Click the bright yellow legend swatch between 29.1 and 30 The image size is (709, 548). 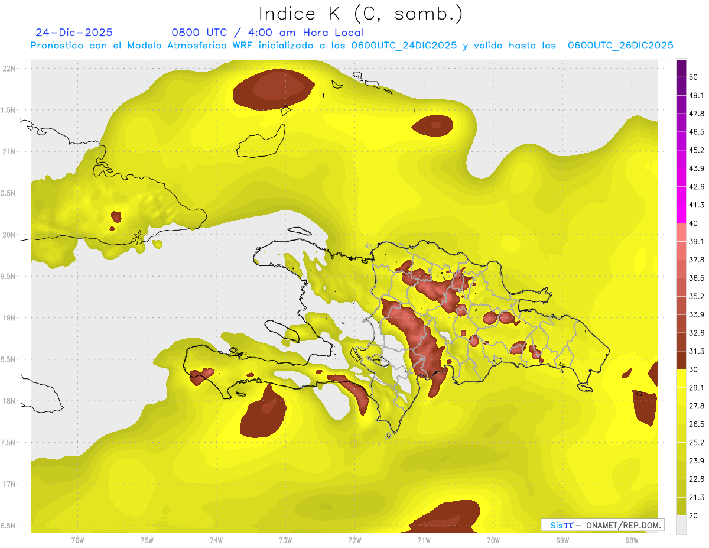tap(682, 378)
